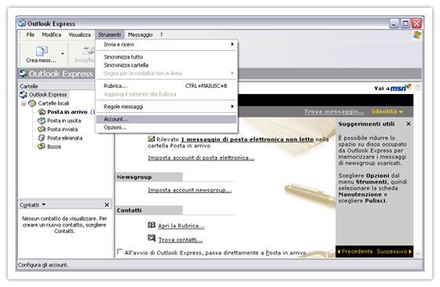The width and height of the screenshot is (440, 287).
Task: Choose Sincronizza cartella menu entry
Action: [167, 65]
